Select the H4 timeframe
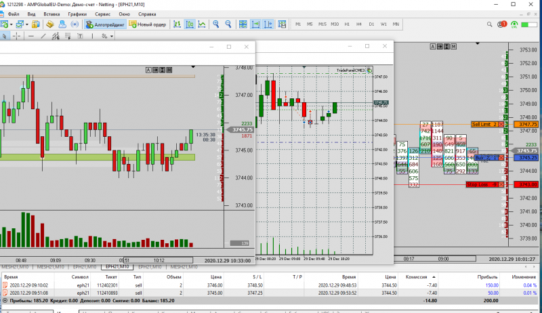Screen dimensions: 542x313 coord(359,24)
